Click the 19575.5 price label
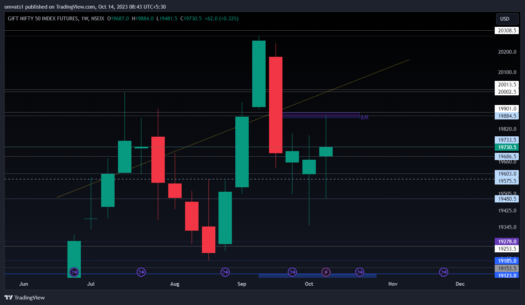 click(x=507, y=181)
